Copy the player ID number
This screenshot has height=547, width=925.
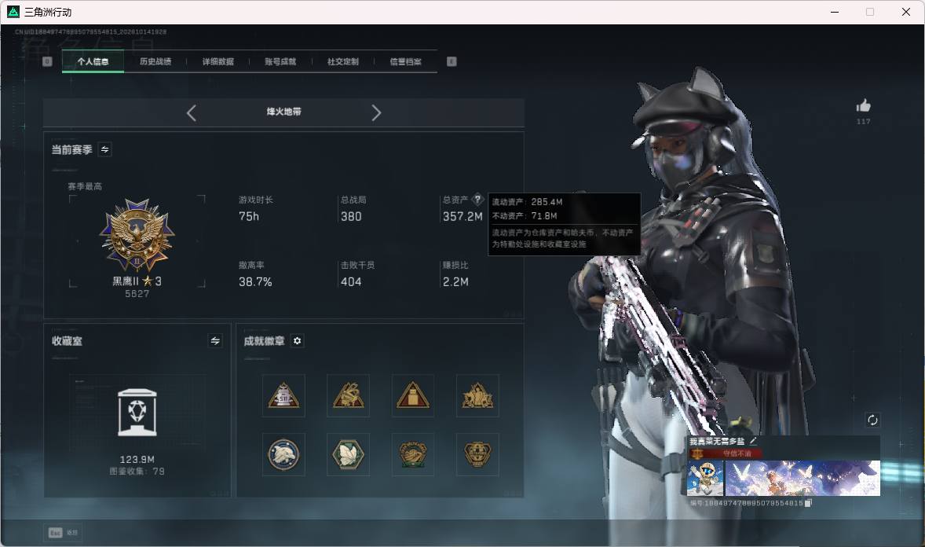click(809, 503)
